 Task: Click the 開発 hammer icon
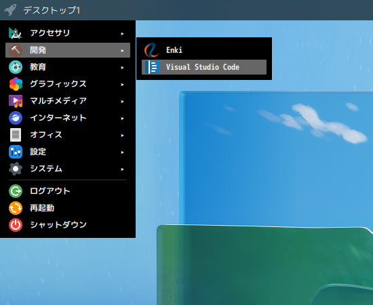tap(16, 50)
